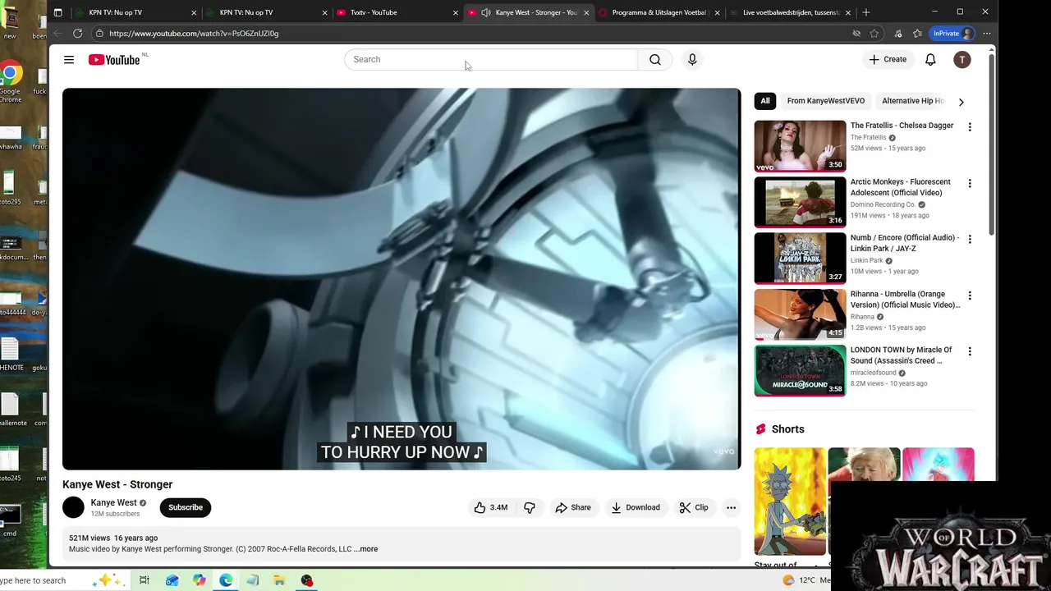Open LONDON TOWN Miracle Of Sound thumbnail
Screen dimensions: 1051x591
(800, 370)
